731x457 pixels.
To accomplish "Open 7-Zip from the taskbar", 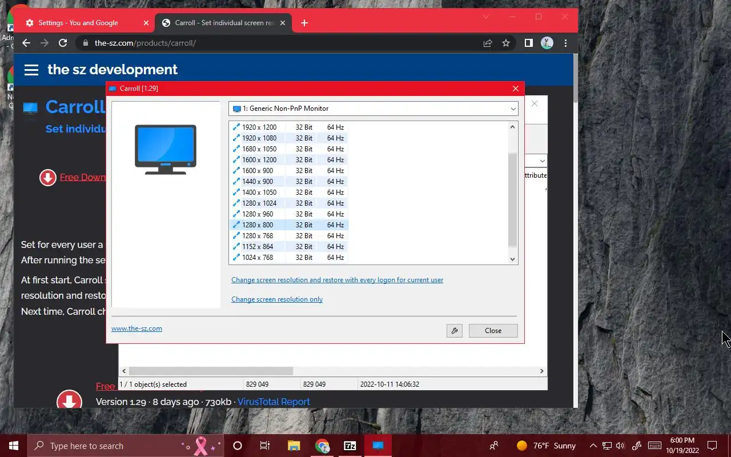I will [x=350, y=446].
